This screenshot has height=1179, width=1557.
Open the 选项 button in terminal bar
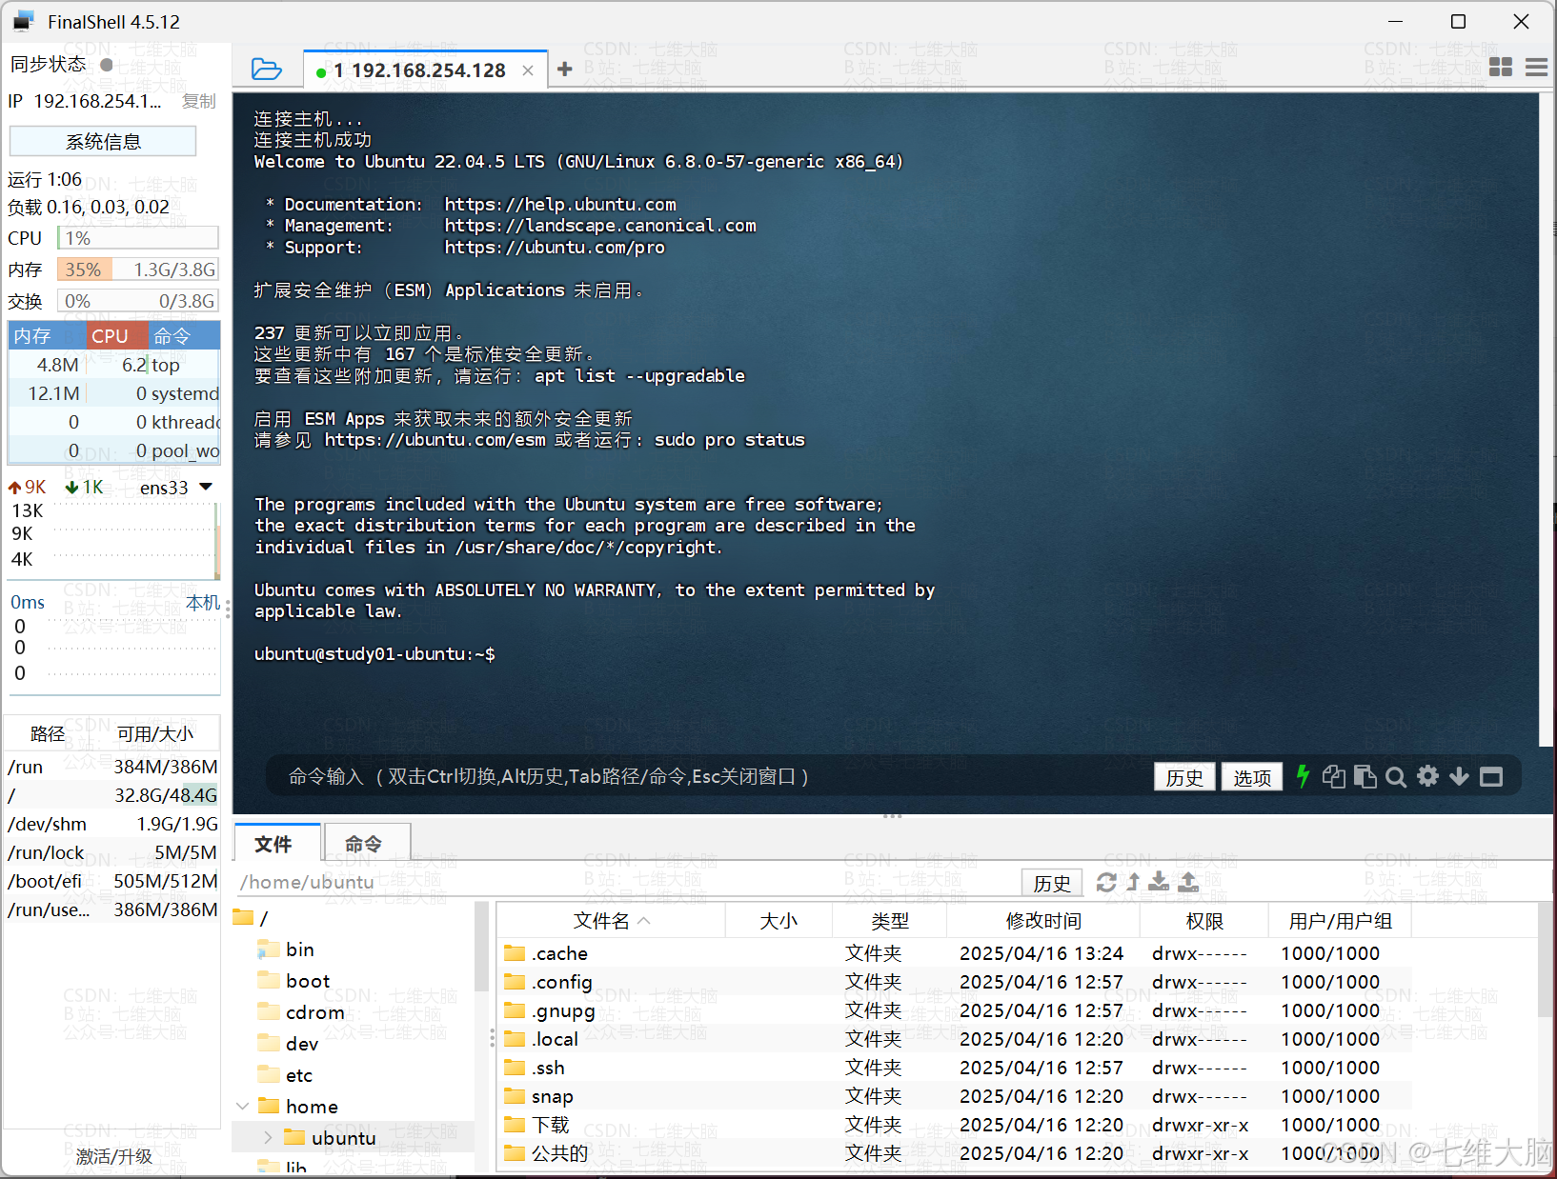click(1252, 777)
